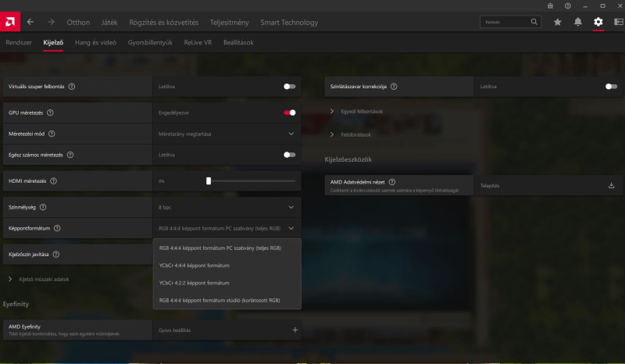This screenshot has height=364, width=625.
Task: Open Otthon in main navigation
Action: (x=78, y=23)
